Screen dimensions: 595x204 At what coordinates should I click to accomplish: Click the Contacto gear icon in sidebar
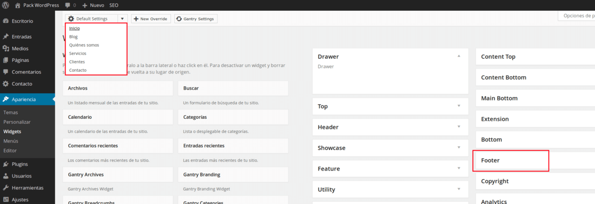(6, 84)
